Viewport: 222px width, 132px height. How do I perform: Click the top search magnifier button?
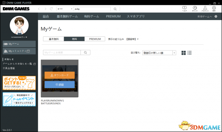point(115,9)
